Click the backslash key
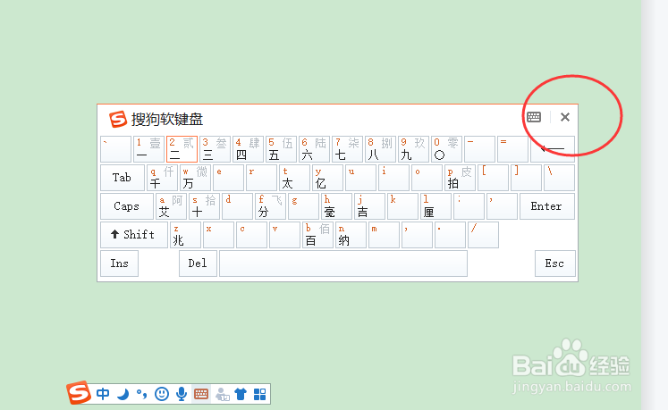668x410 pixels. 560,178
